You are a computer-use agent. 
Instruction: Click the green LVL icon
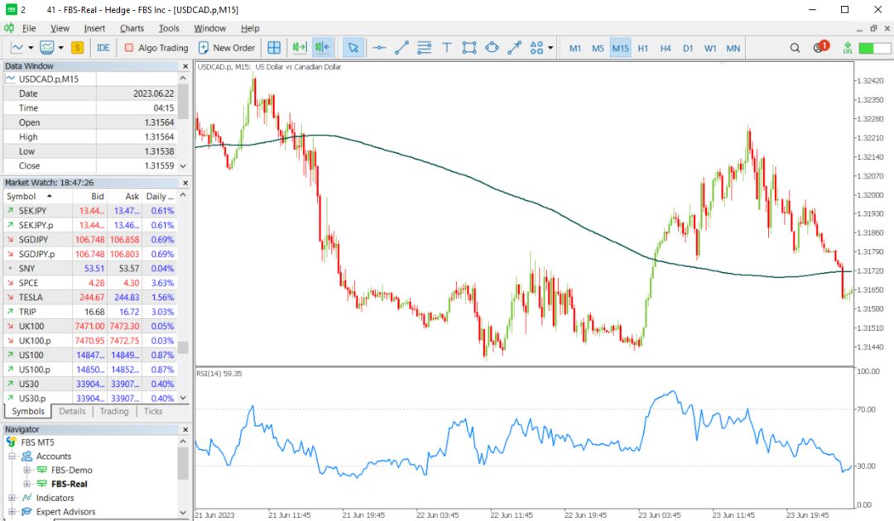click(x=848, y=48)
